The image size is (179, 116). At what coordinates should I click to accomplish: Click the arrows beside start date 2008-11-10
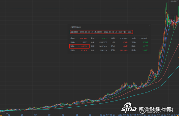(92, 32)
